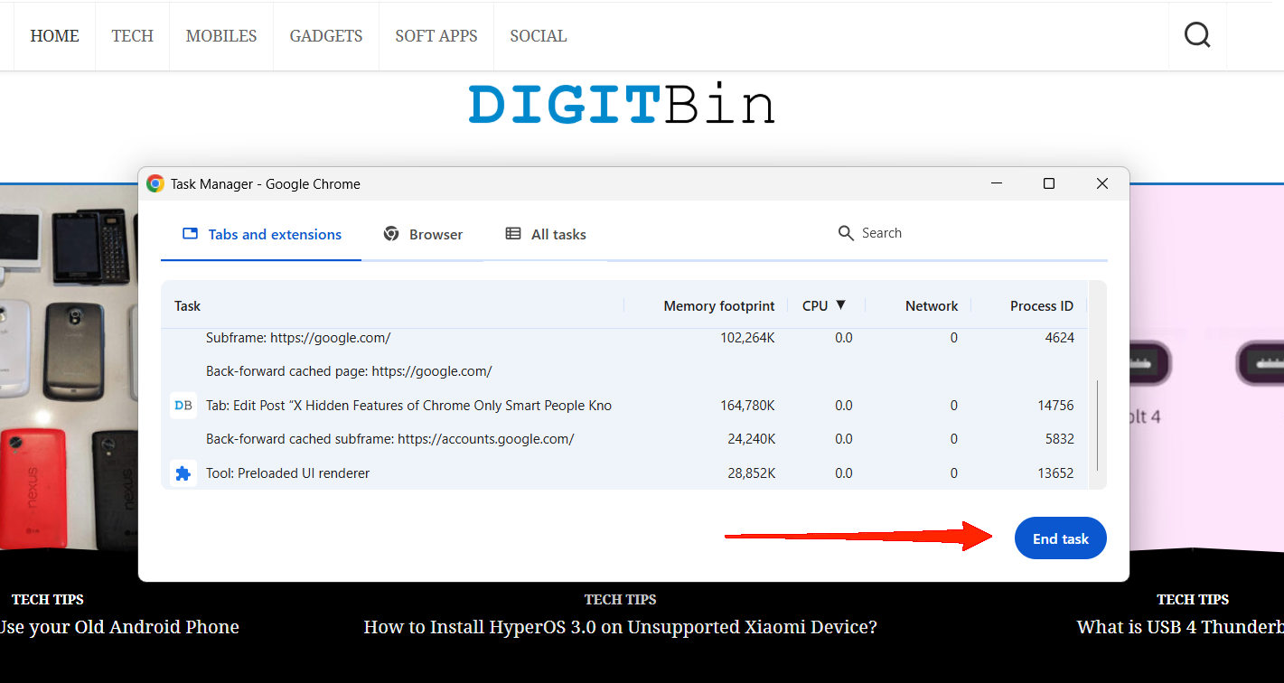Screen dimensions: 1284x683
Task: Click the magnifier icon in Task Manager search
Action: (x=846, y=232)
